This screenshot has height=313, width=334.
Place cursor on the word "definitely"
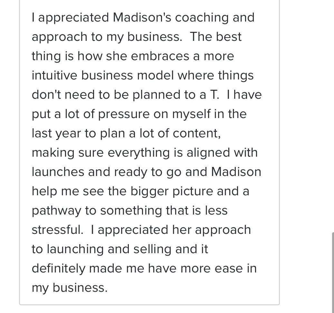58,268
